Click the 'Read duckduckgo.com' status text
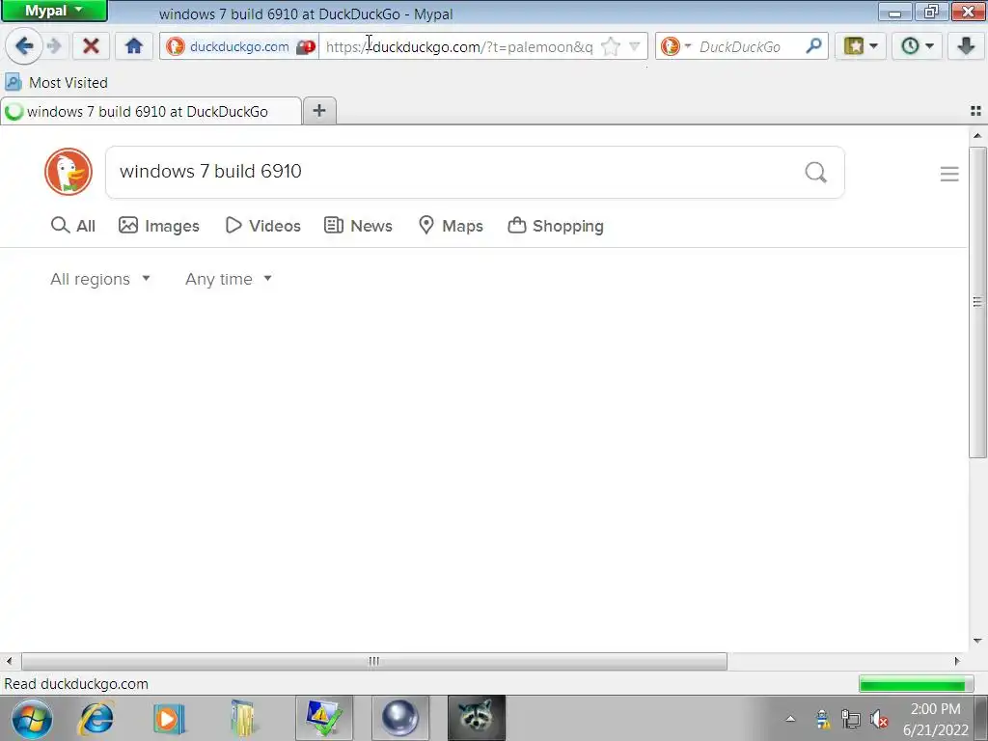988x741 pixels. coord(76,684)
